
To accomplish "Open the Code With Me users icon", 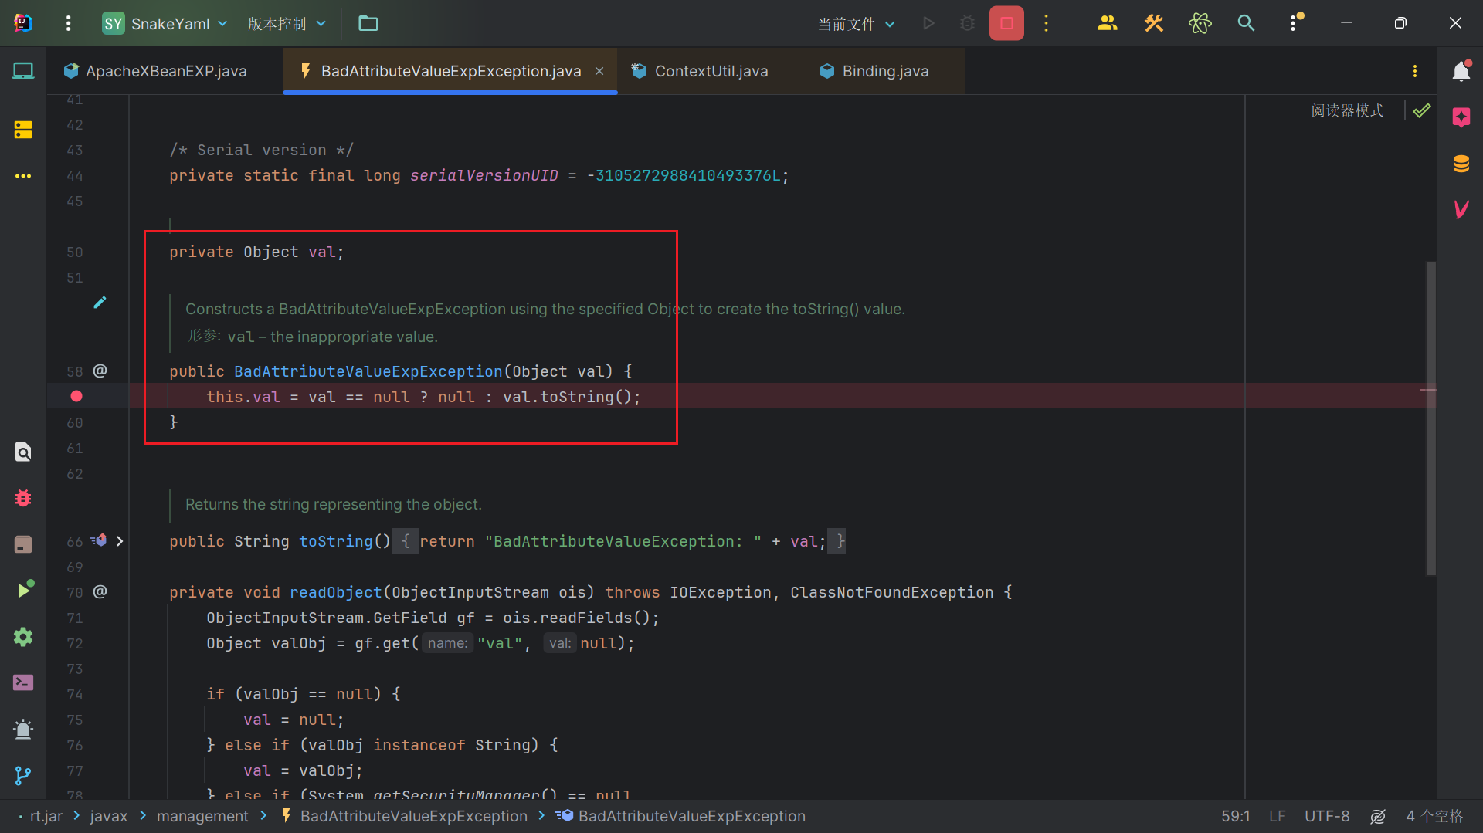I will [x=1107, y=24].
